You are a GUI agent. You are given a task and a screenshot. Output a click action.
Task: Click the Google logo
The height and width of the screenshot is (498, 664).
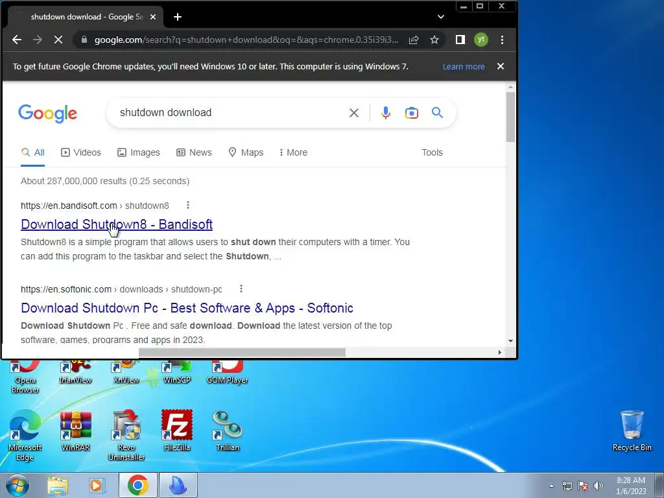pos(47,113)
